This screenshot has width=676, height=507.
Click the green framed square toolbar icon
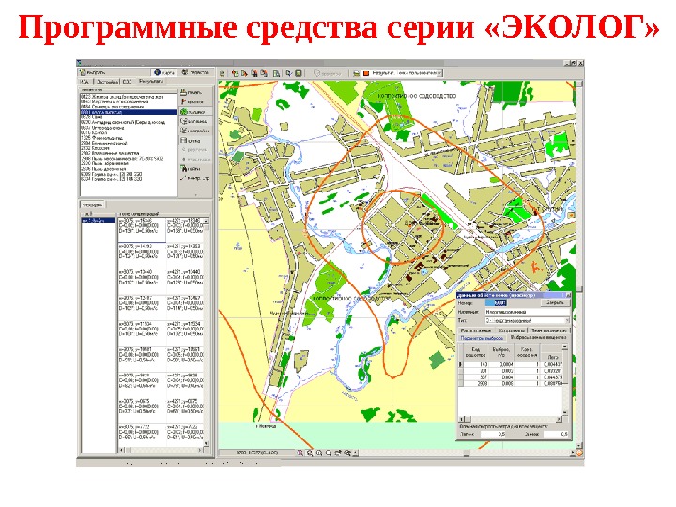point(298,74)
